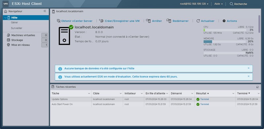Click the large server host image
This screenshot has height=129, width=264.
click(64, 36)
